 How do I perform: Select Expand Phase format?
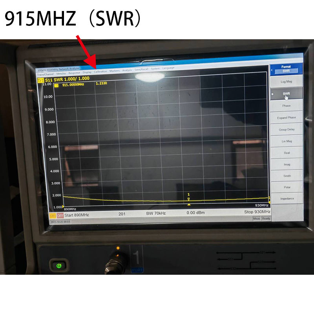(287, 117)
